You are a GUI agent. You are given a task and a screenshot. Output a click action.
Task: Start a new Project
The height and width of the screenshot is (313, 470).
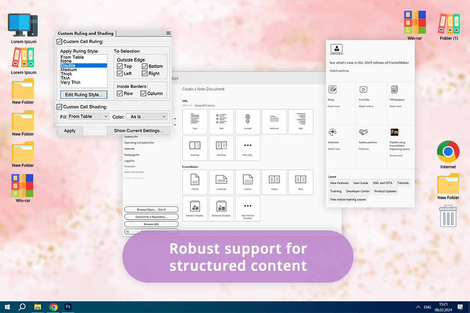pos(274,182)
